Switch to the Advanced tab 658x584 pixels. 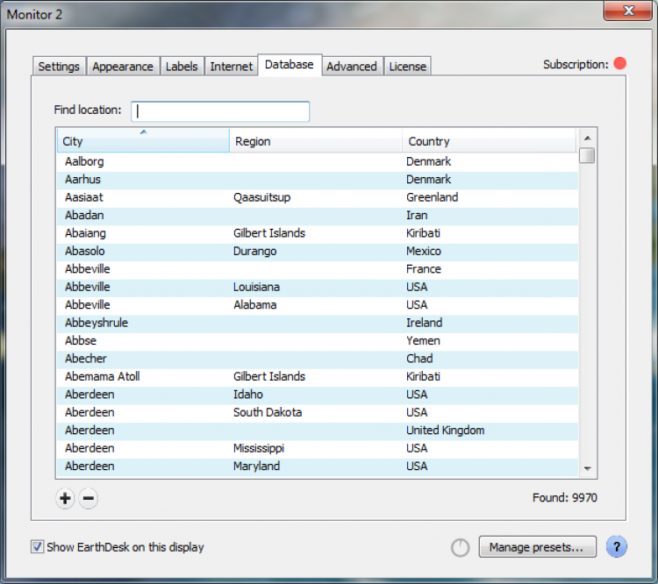pyautogui.click(x=352, y=67)
